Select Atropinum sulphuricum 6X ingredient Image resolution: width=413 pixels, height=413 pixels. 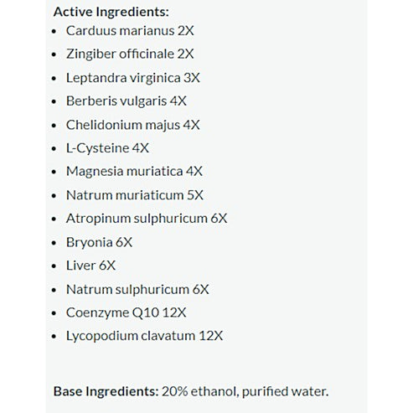coord(147,219)
